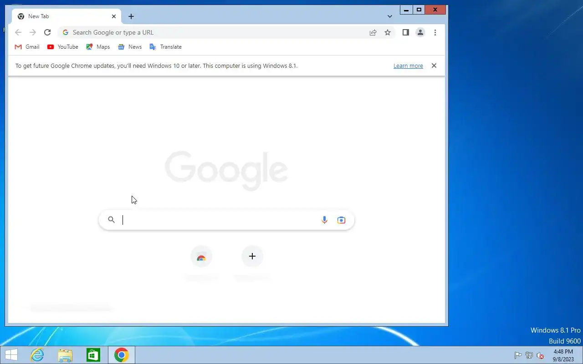Open the Windows Start button
This screenshot has height=364, width=583.
pyautogui.click(x=11, y=355)
